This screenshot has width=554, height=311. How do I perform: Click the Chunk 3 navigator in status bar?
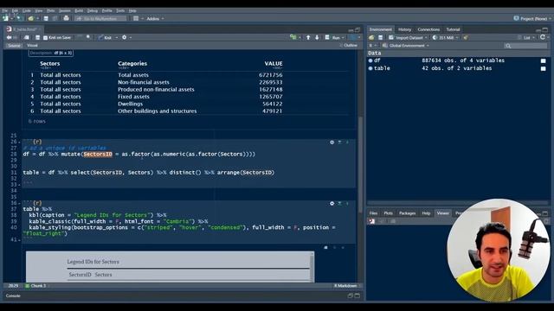[35, 286]
